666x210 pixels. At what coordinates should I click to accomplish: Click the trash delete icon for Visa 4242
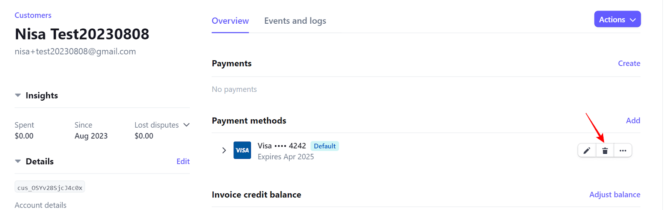pyautogui.click(x=605, y=151)
